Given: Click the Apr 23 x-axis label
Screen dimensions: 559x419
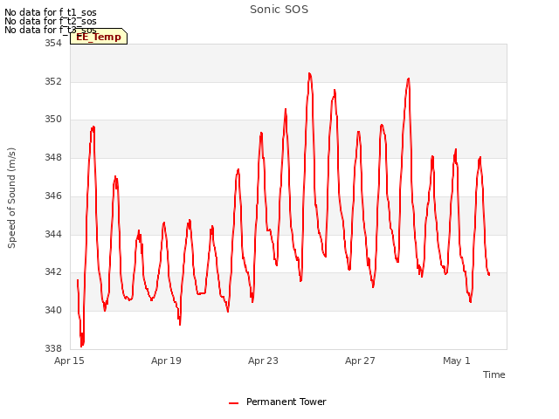Looking at the screenshot, I should coord(263,361).
